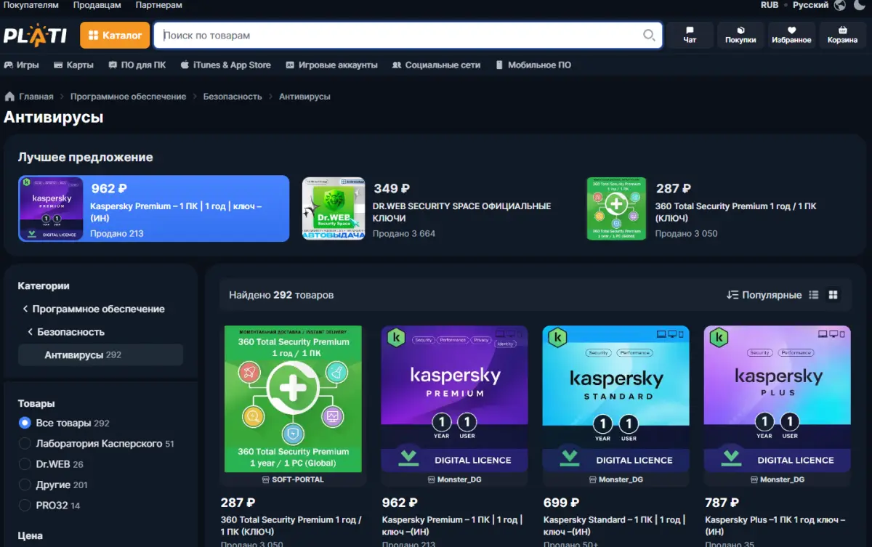Click Антивирусы breadcrumb
The image size is (872, 547).
(304, 96)
